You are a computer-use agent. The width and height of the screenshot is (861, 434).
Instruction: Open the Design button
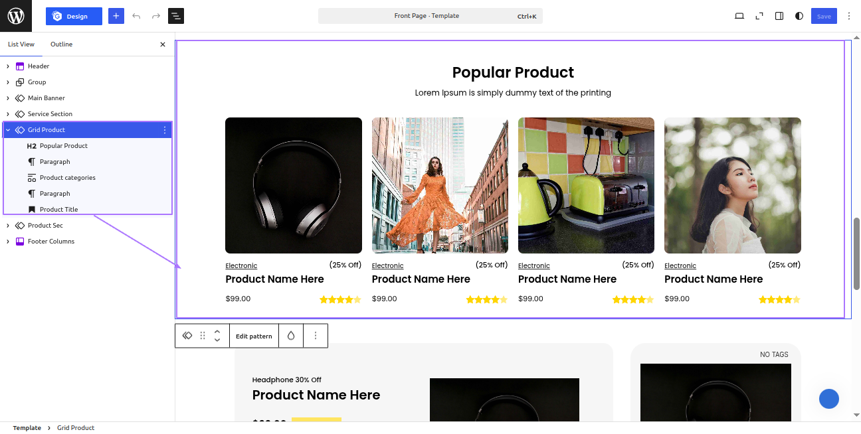pyautogui.click(x=74, y=16)
